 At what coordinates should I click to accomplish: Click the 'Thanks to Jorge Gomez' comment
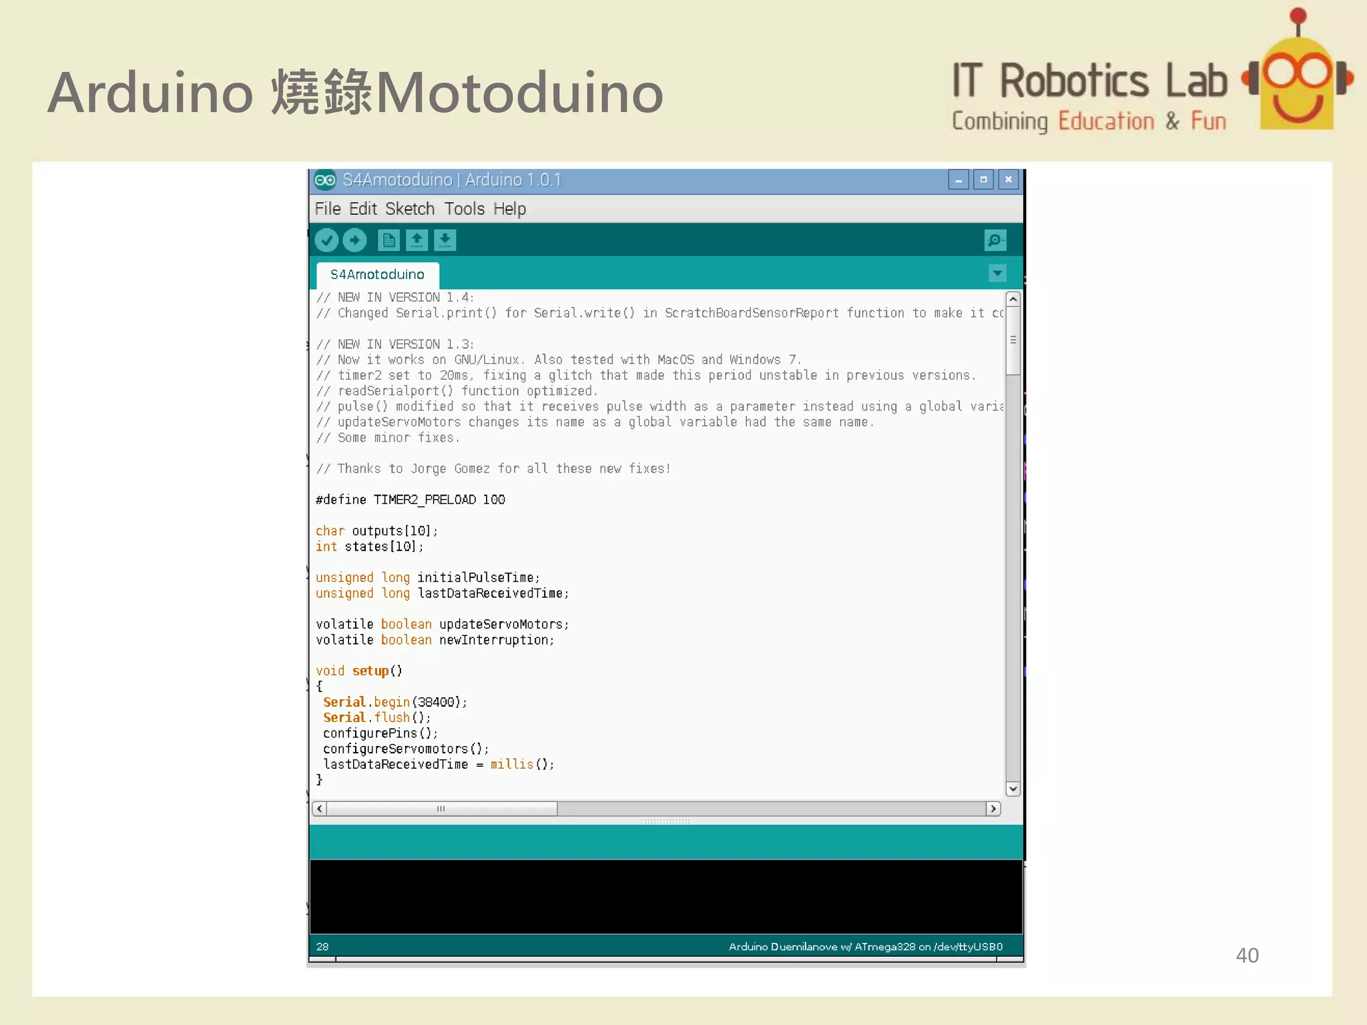(493, 469)
